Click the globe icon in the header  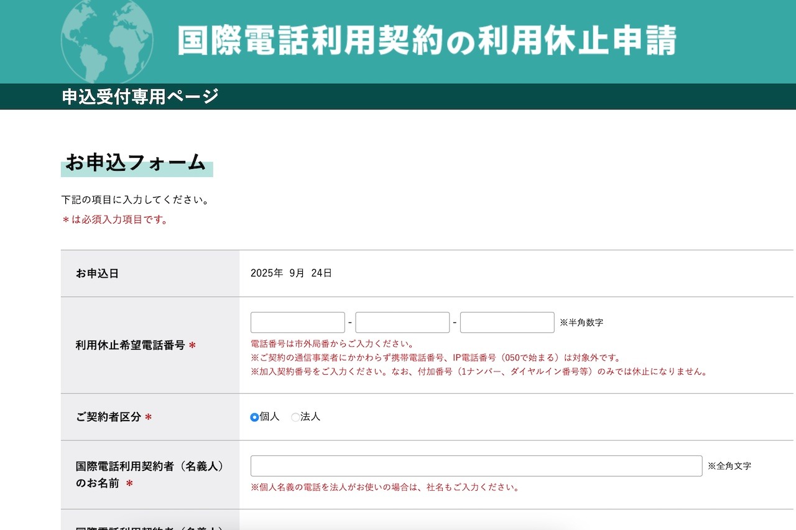pyautogui.click(x=107, y=40)
